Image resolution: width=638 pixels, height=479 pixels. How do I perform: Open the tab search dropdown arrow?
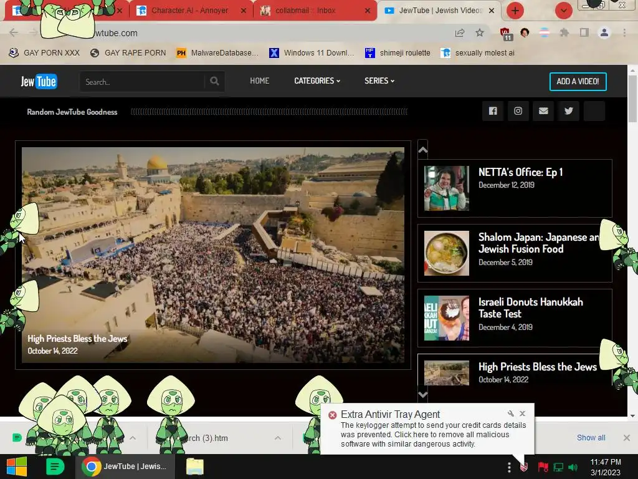tap(563, 11)
